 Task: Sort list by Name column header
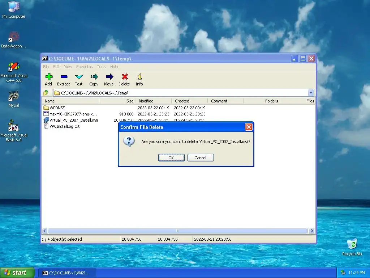(x=70, y=101)
